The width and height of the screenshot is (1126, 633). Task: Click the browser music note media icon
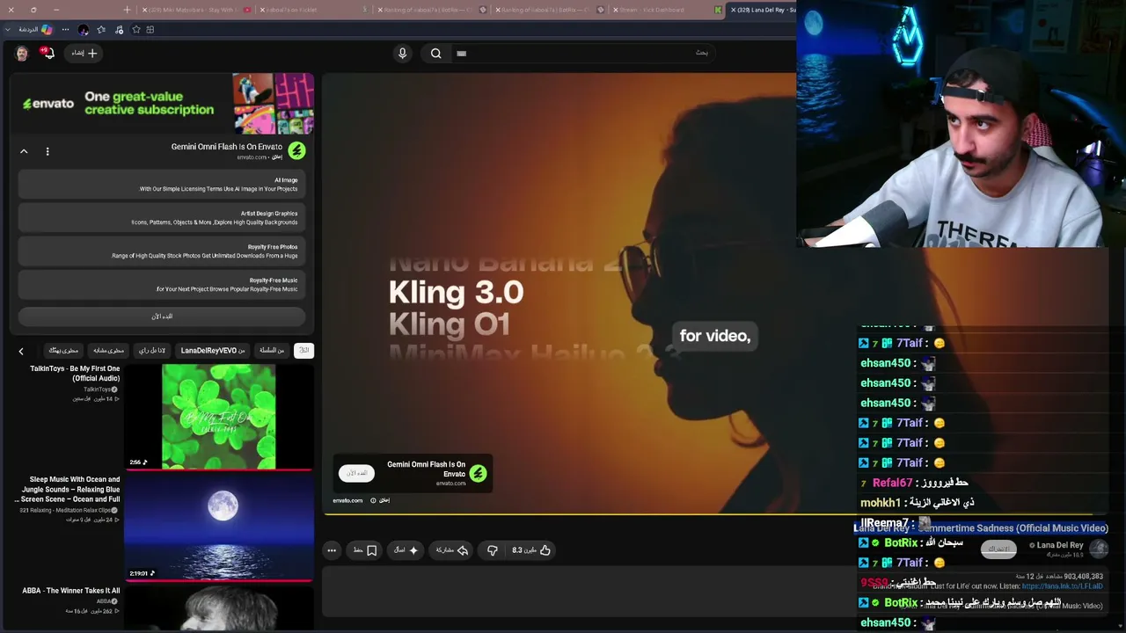point(119,30)
